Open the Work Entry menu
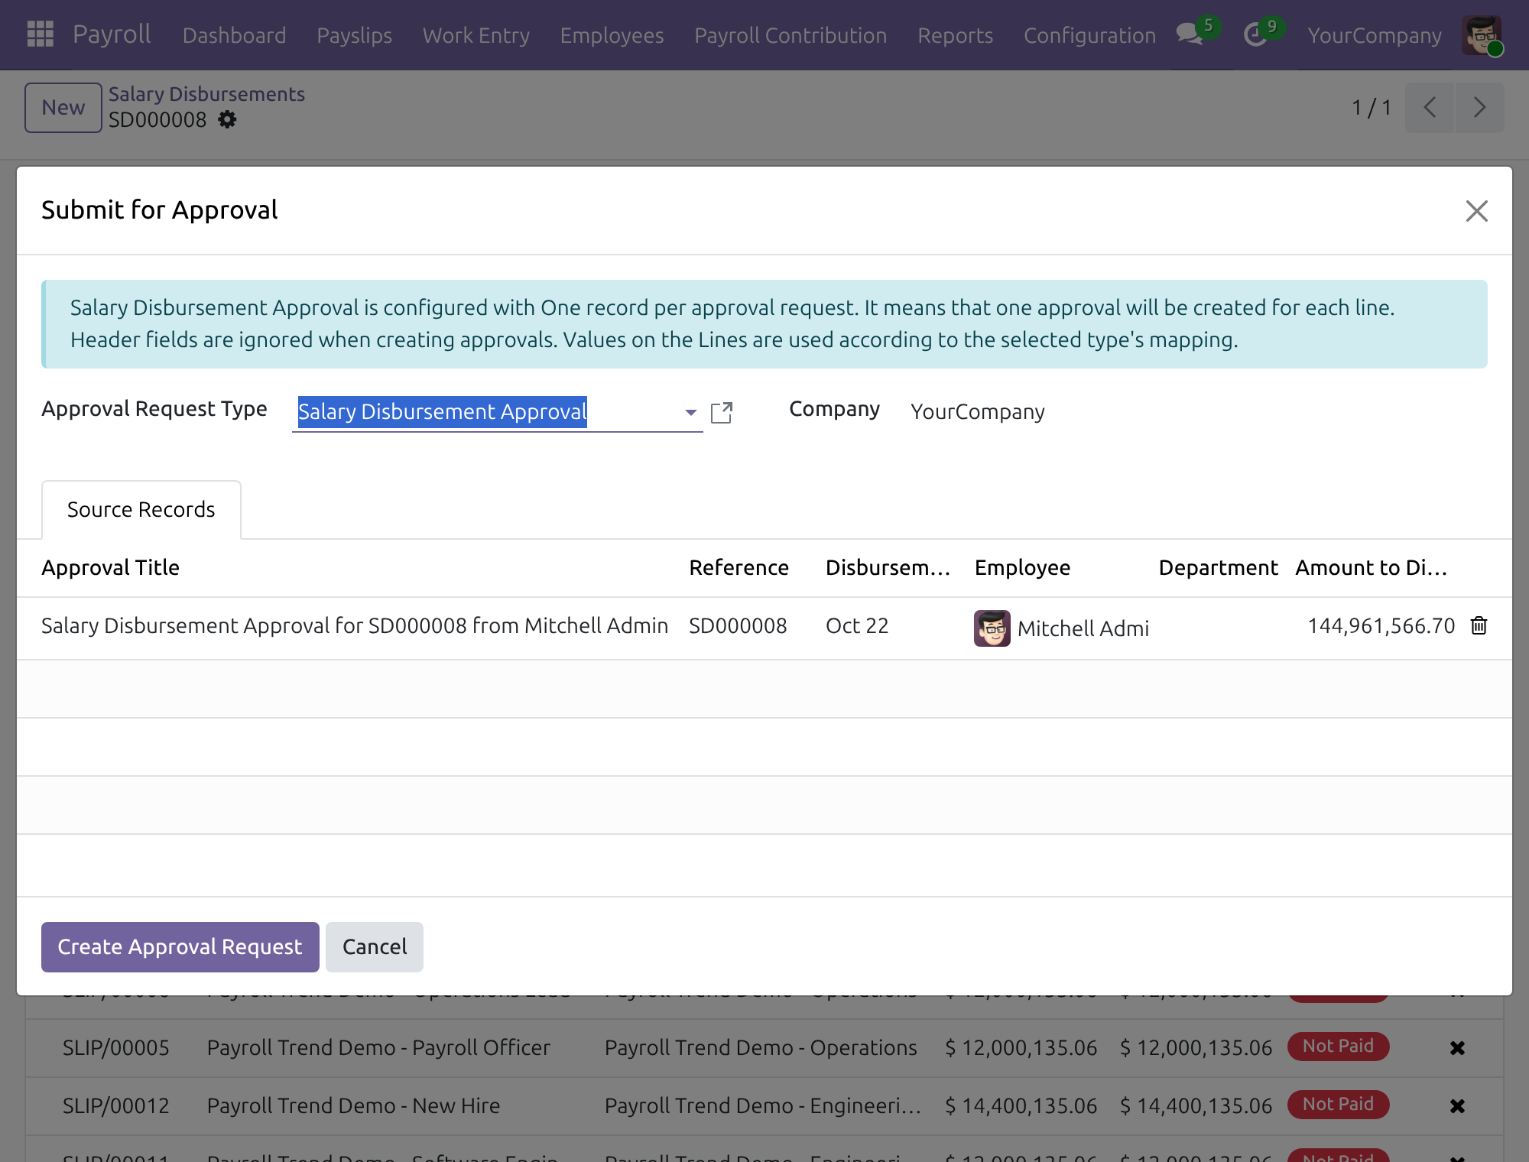Viewport: 1529px width, 1162px height. [476, 35]
